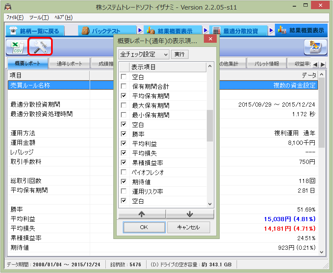Select the 総取引回数 row
Viewport: 333px width, 273px height.
[x=163, y=180]
